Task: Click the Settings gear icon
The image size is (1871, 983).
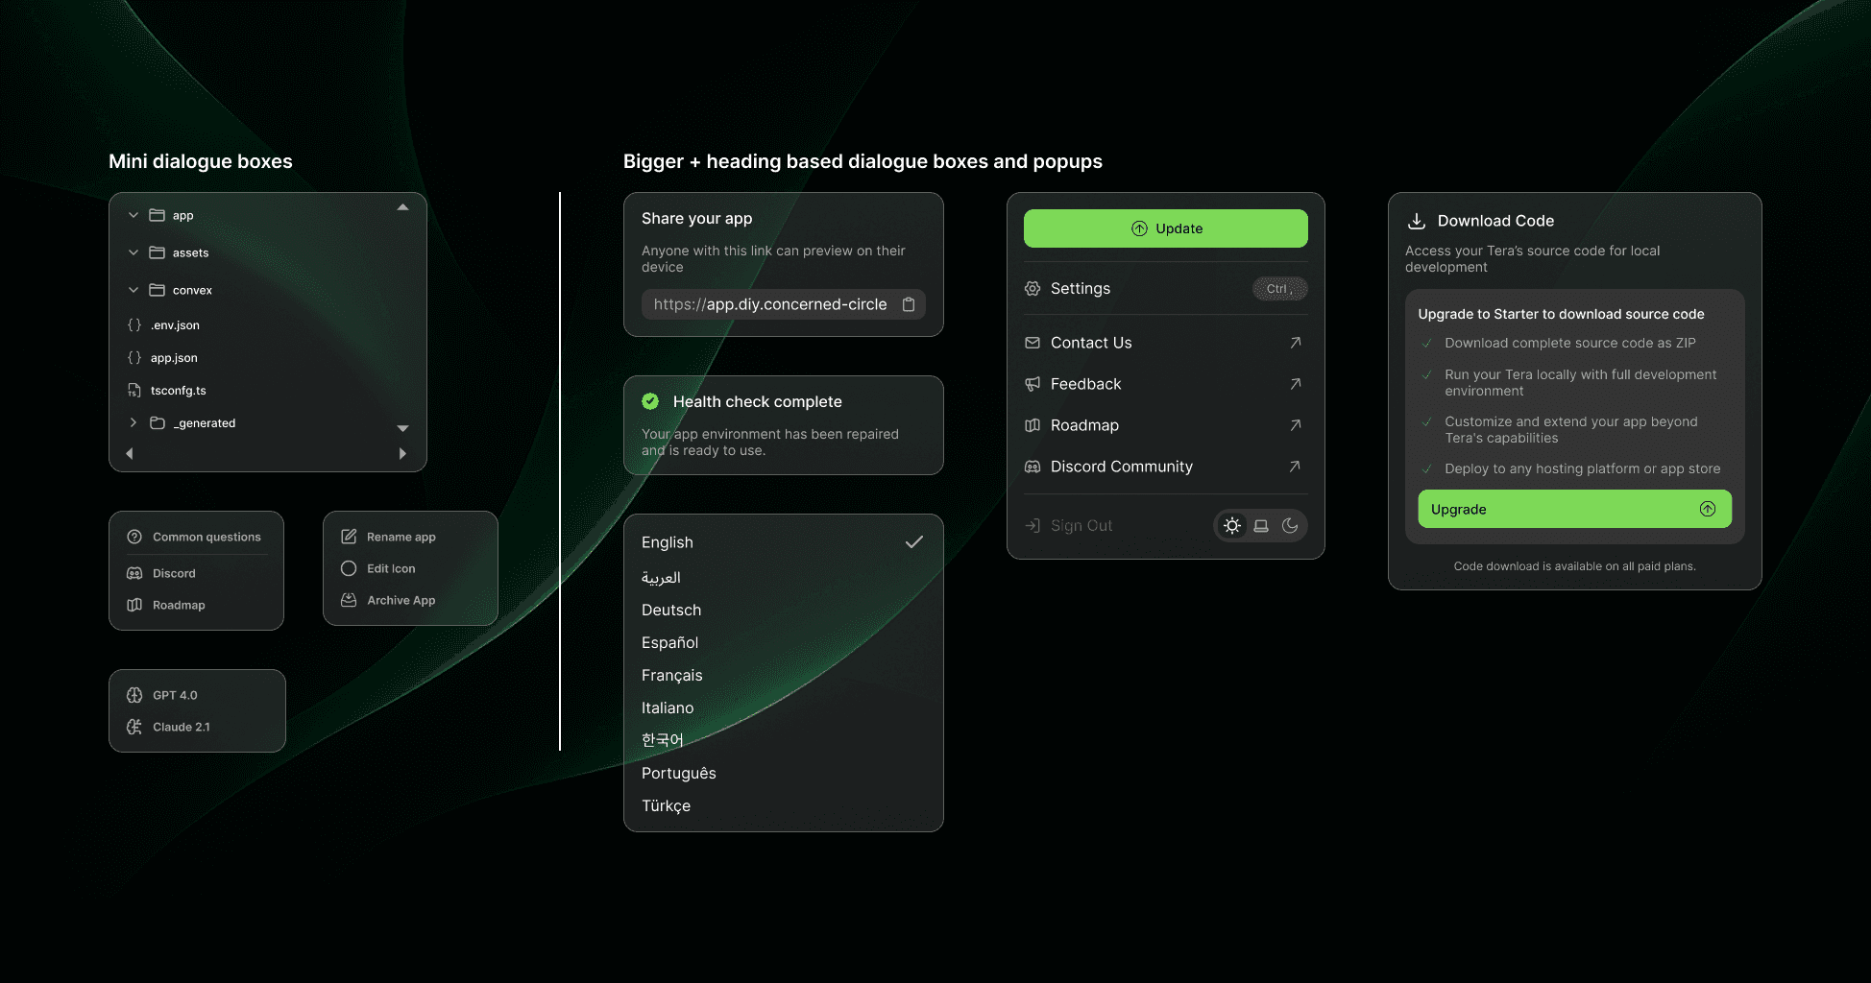Action: tap(1033, 288)
